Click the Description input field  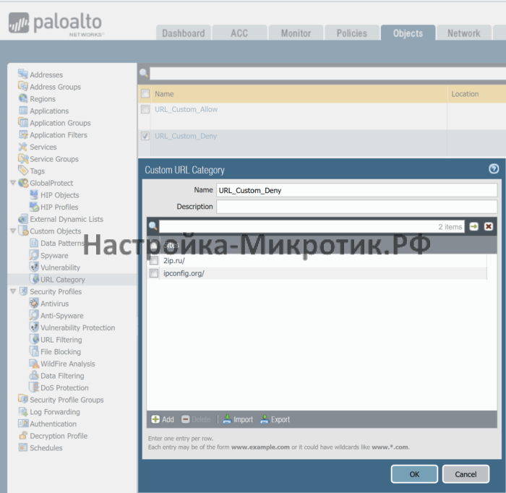coord(356,207)
